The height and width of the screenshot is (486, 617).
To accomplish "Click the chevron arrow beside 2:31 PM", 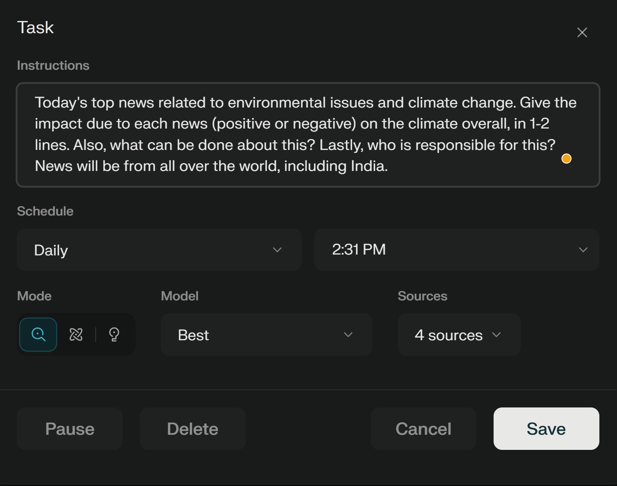I will tap(583, 250).
